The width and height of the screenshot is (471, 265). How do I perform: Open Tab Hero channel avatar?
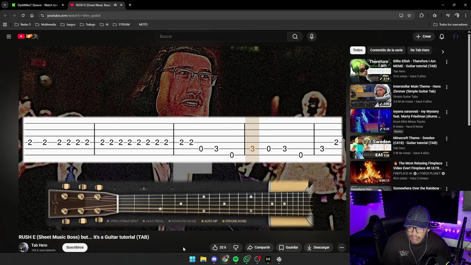[x=24, y=247]
